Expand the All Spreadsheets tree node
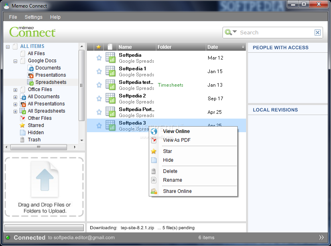The width and height of the screenshot is (331, 246). click(x=15, y=111)
